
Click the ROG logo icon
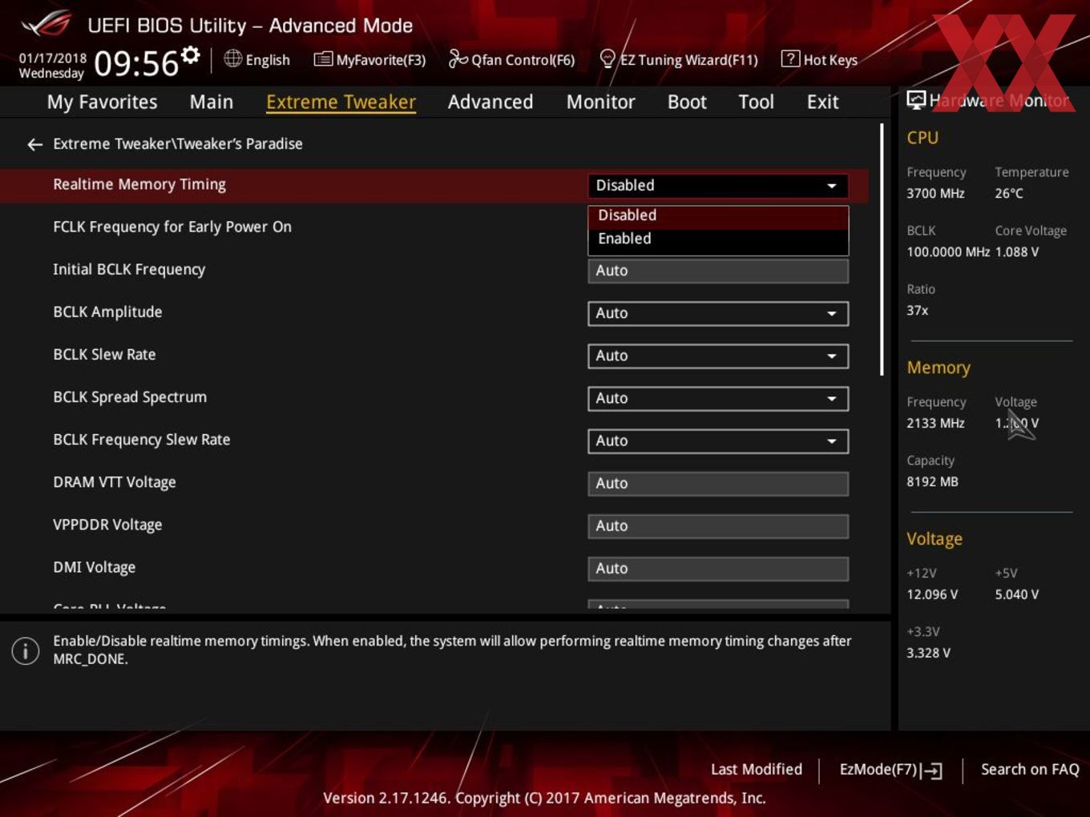click(46, 24)
